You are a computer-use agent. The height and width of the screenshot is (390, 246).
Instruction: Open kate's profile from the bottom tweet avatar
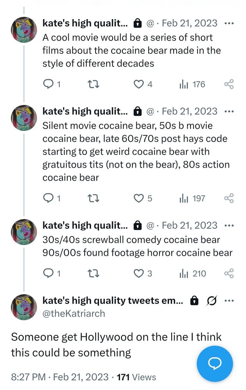(24, 307)
